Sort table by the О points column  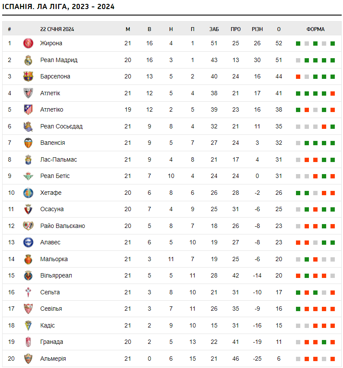pos(279,29)
